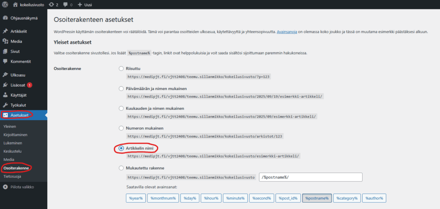Open the kokeilusivusto home icon
Screen dimensions: 440x209
[x=16, y=5]
